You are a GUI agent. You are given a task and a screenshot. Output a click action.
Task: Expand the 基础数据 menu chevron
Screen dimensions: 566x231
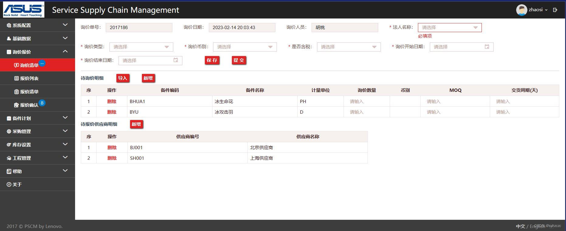65,38
